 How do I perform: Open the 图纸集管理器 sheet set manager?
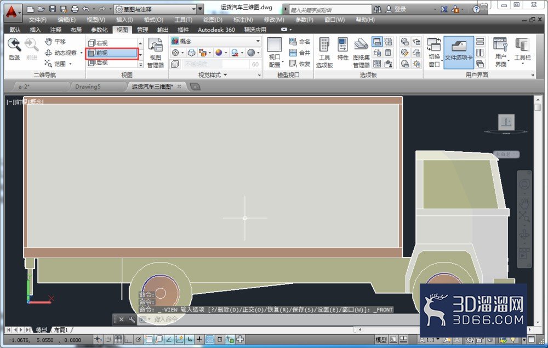[361, 53]
